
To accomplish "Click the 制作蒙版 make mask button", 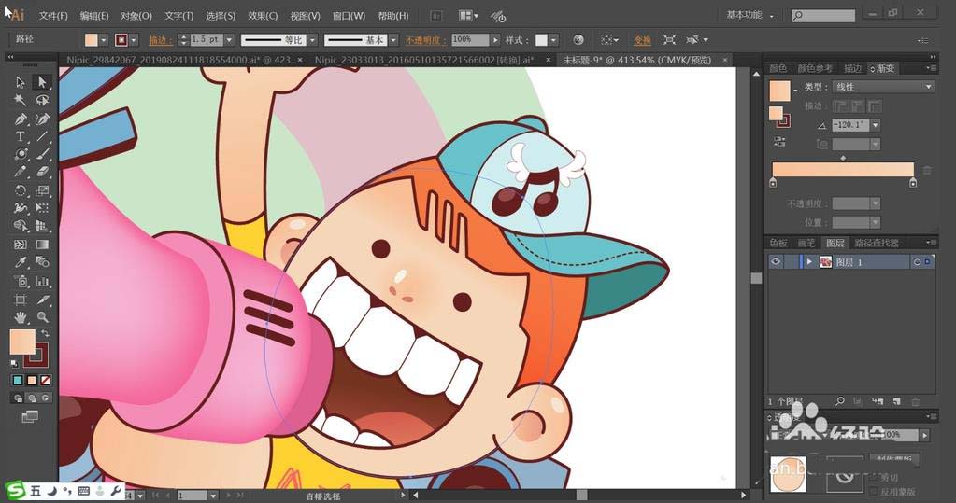I will tap(894, 458).
